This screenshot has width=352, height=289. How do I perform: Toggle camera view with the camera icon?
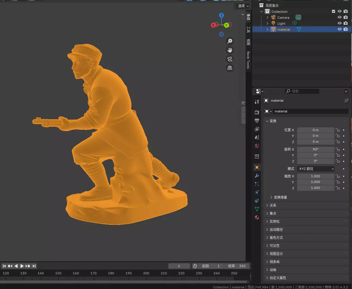coord(230,59)
